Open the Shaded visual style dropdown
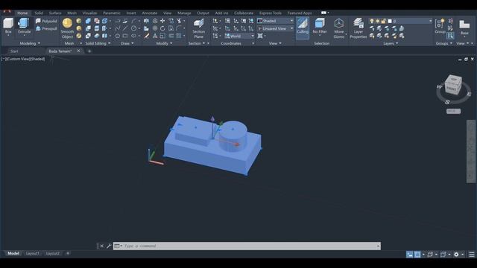Screen dimensions: 477x268 pyautogui.click(x=276, y=21)
